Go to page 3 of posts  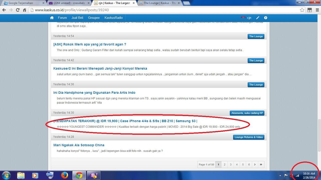point(231,164)
